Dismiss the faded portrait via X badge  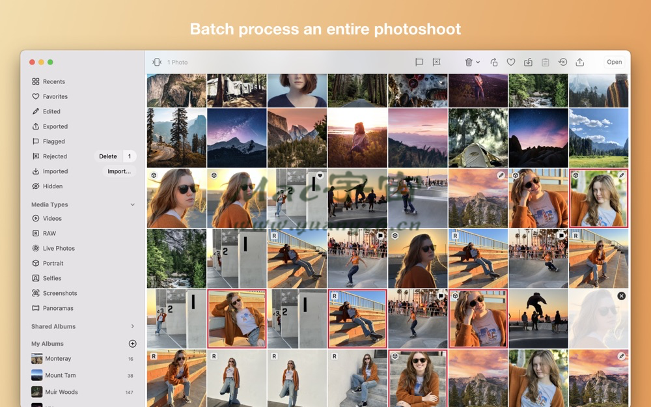621,296
